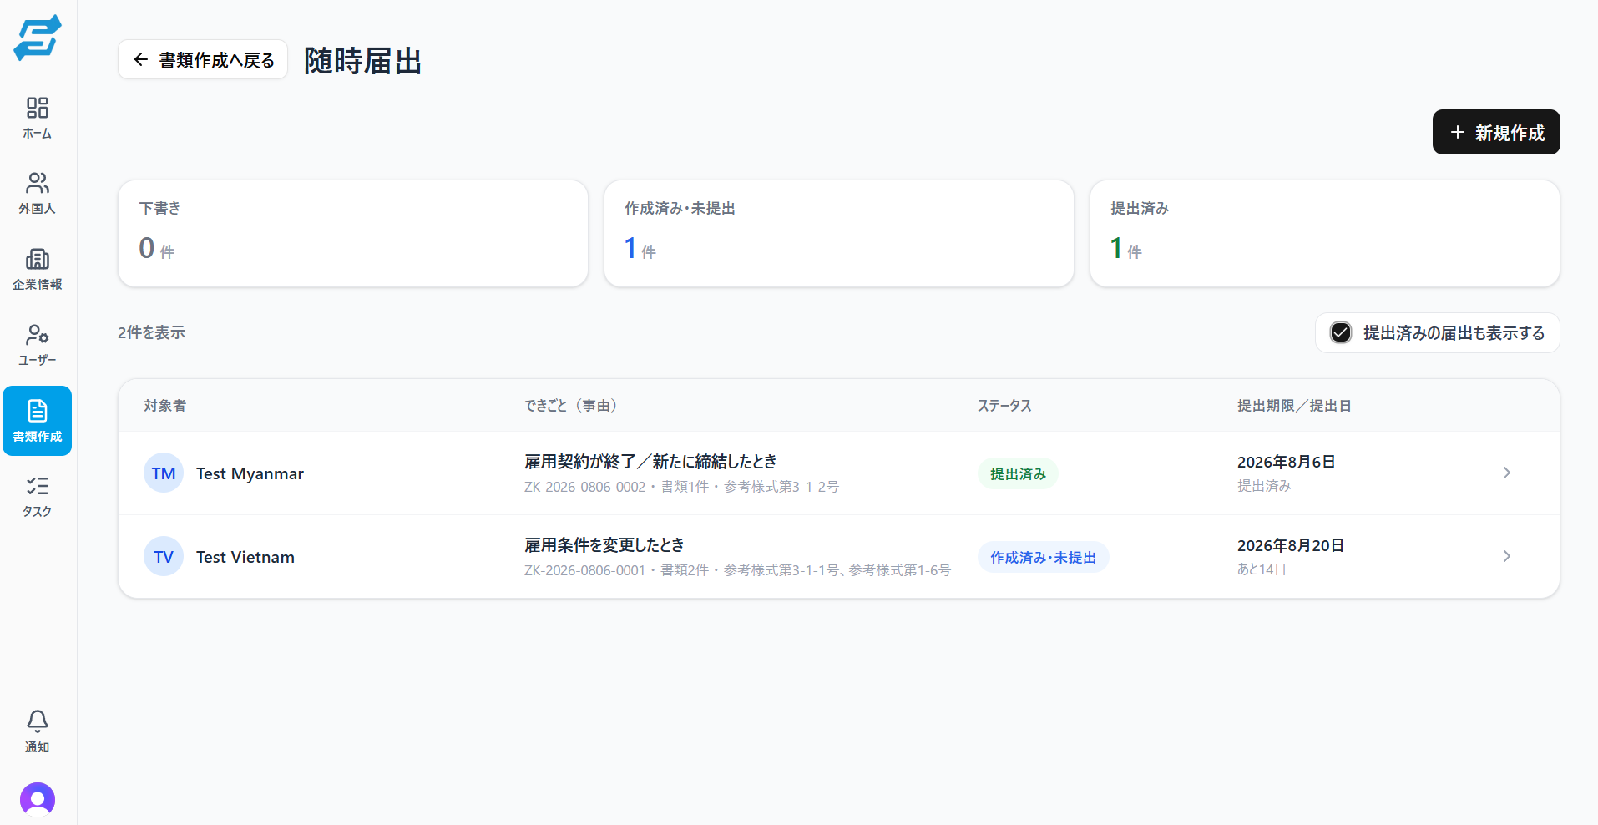This screenshot has width=1598, height=825.
Task: Toggle 提出済みの届出も表示する checkbox
Action: (1341, 333)
